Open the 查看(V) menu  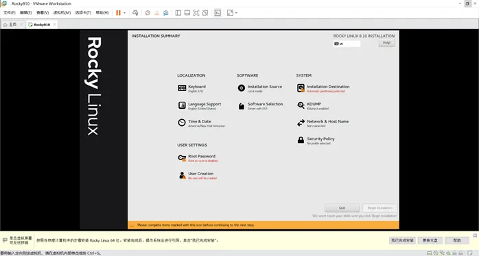(x=43, y=13)
